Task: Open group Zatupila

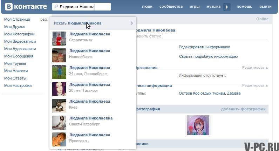Action: (x=234, y=94)
